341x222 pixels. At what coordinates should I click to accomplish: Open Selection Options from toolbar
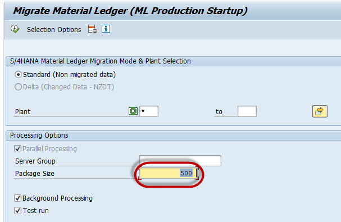coord(54,30)
